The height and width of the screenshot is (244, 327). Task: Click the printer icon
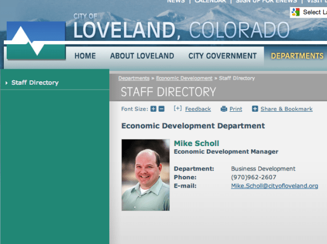coord(224,109)
